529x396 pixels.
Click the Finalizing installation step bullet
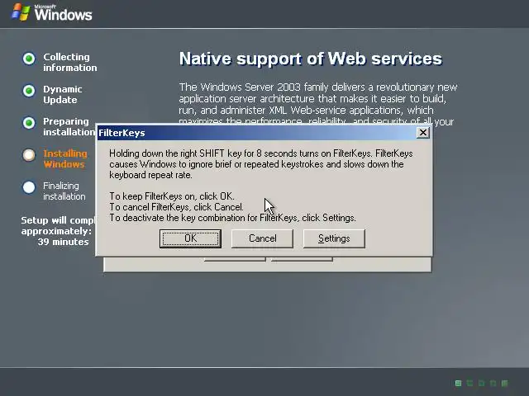(29, 187)
